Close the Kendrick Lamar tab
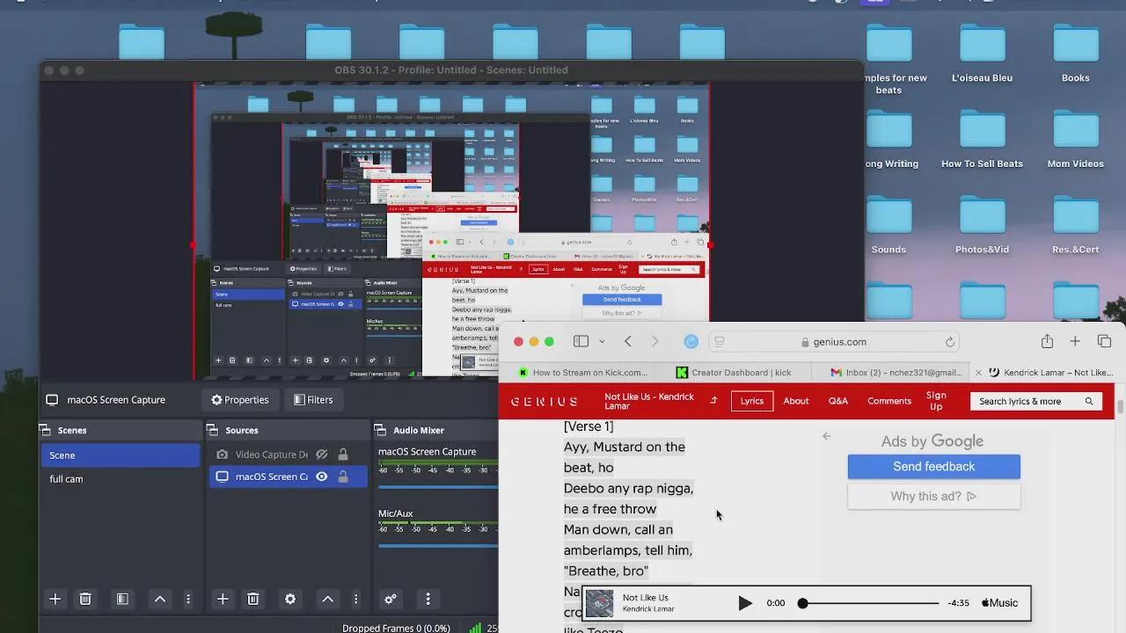 978,373
